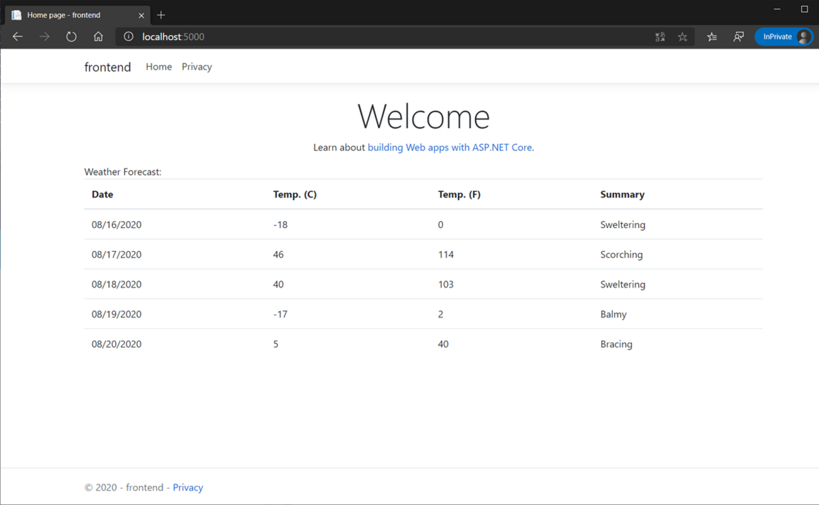Click the Sweltering summary for 08/16/2020

click(x=623, y=225)
